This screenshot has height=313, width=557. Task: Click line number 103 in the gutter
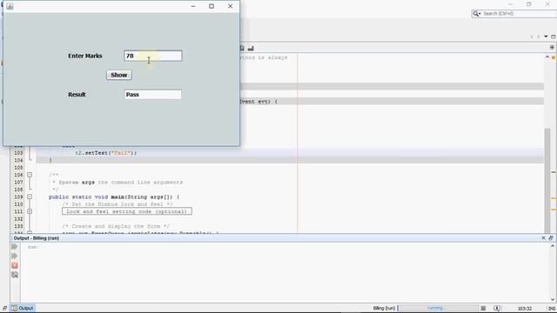click(18, 153)
